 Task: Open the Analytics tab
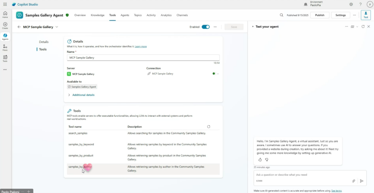click(166, 15)
